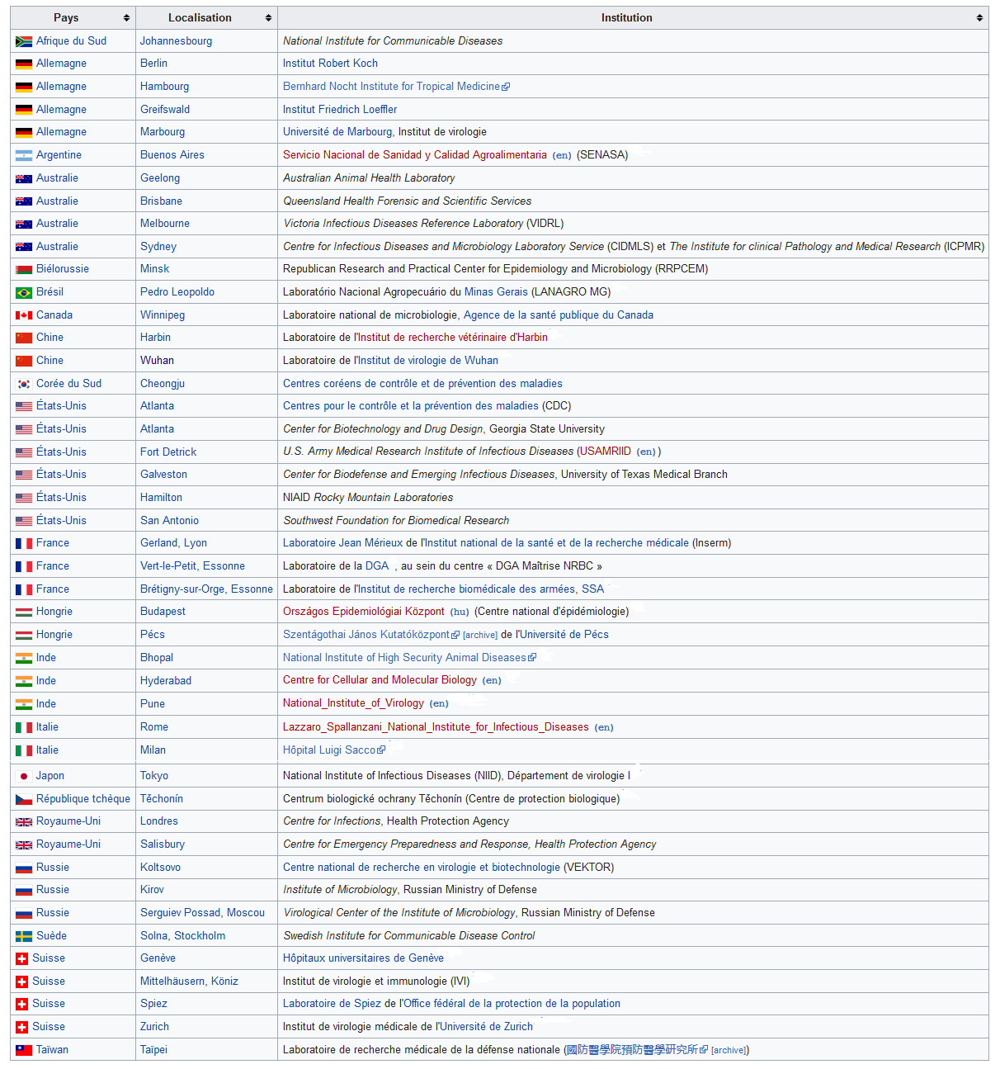Open the VEKTOR research centre link
1000x1069 pixels.
pyautogui.click(x=422, y=868)
